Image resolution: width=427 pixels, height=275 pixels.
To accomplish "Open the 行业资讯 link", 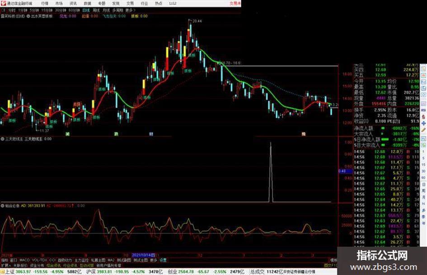I will pyautogui.click(x=70, y=265).
